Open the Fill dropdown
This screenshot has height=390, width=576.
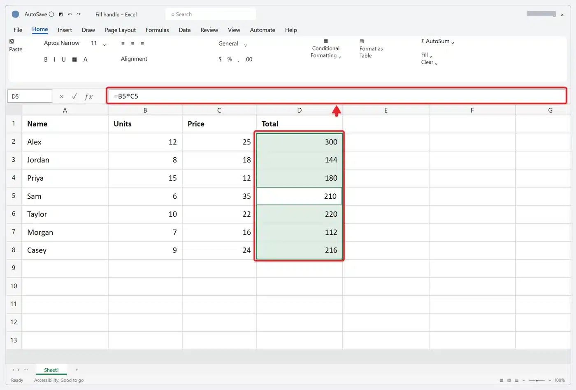pos(426,55)
